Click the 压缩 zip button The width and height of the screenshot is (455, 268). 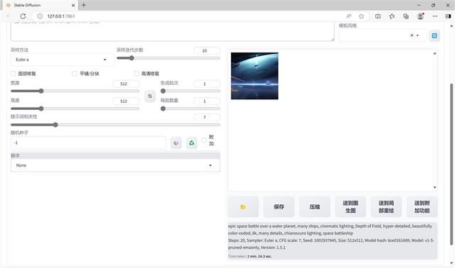point(314,206)
